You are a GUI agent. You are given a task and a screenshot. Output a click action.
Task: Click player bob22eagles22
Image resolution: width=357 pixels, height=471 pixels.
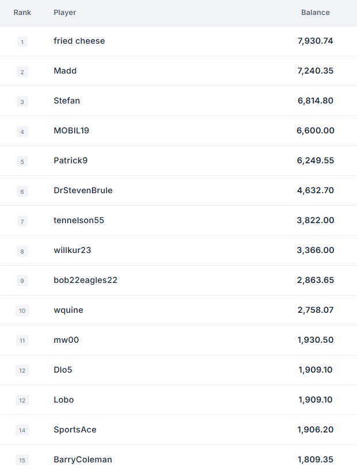tap(86, 280)
